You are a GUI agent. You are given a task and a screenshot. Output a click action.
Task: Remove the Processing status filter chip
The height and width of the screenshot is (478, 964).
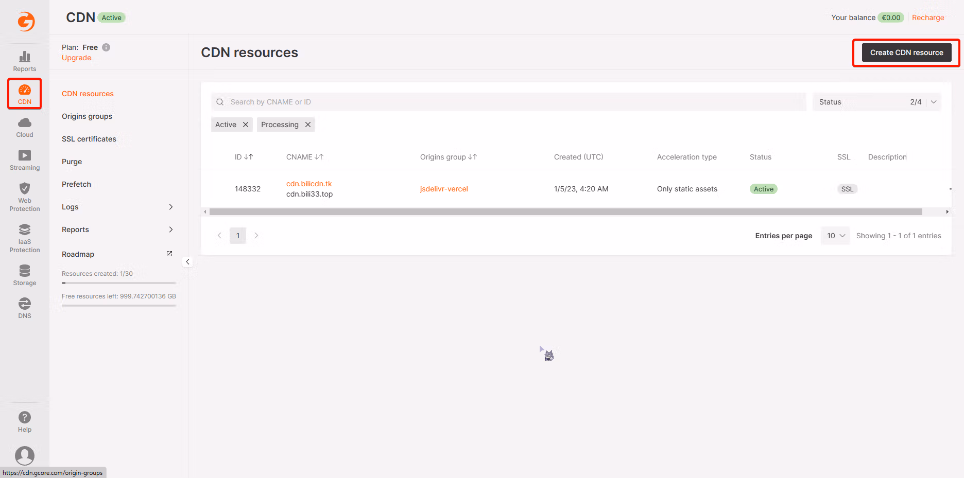pyautogui.click(x=308, y=125)
